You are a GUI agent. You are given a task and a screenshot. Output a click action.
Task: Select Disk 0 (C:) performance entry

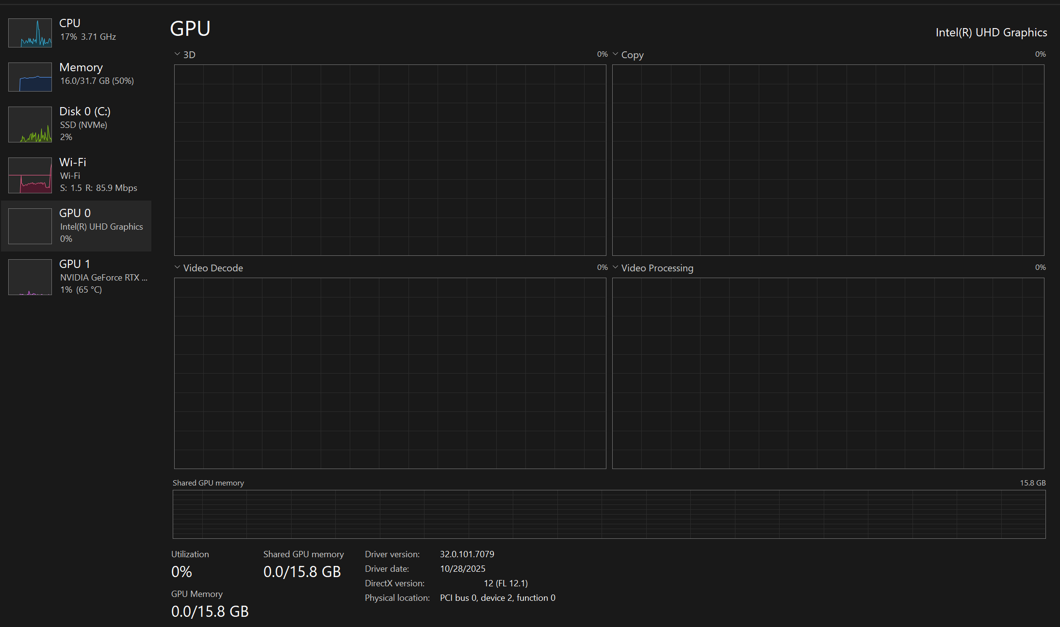(x=85, y=111)
